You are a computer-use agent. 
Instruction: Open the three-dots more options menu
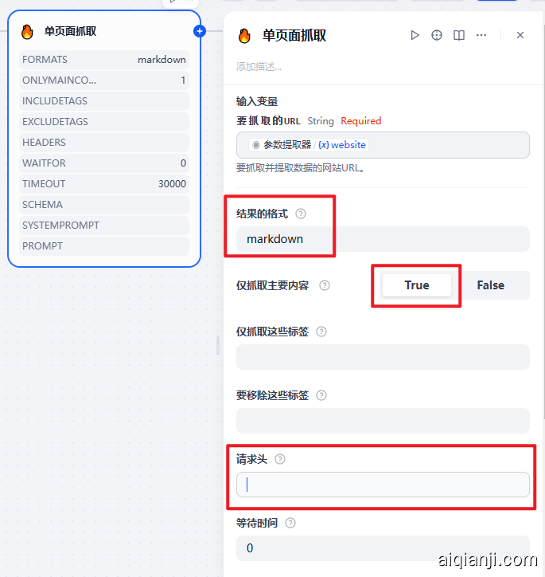[x=481, y=35]
